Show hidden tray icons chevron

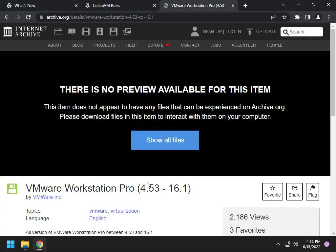(x=278, y=244)
